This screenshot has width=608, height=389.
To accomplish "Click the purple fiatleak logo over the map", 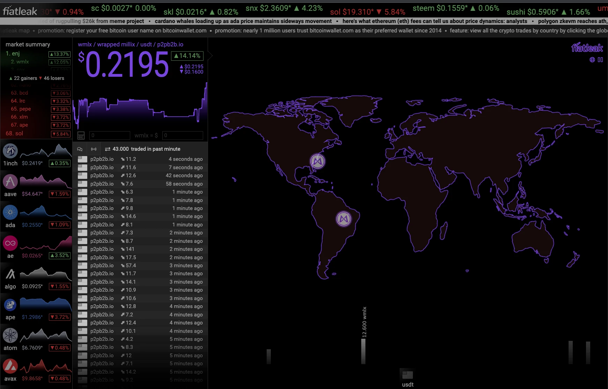I will pos(587,48).
